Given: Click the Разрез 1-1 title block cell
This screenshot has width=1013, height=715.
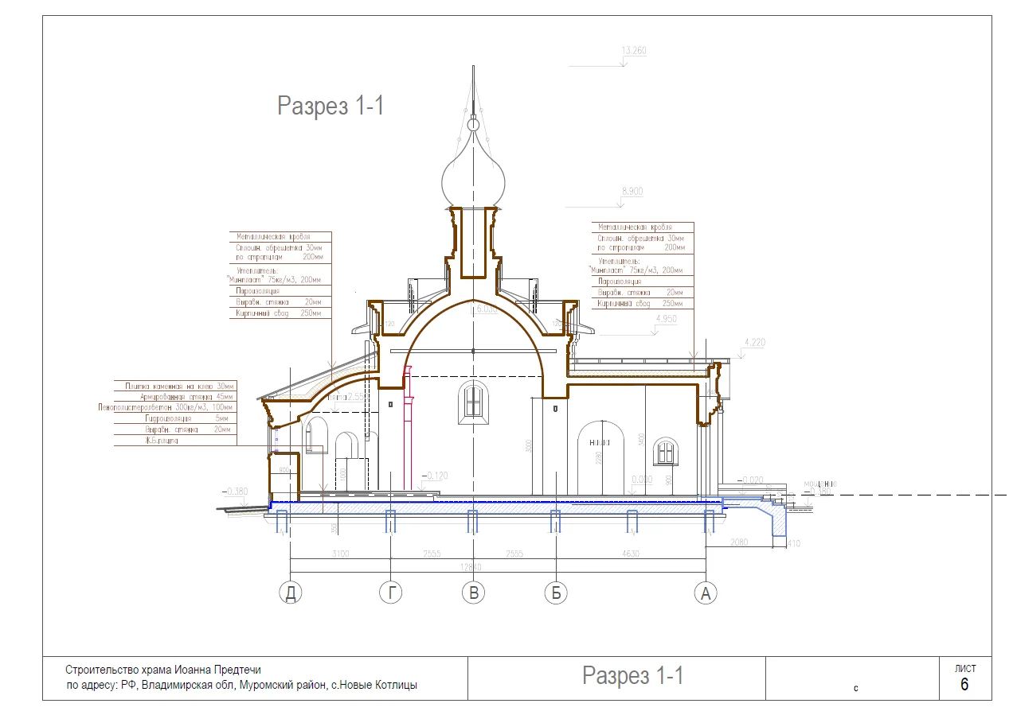Looking at the screenshot, I should tap(632, 676).
